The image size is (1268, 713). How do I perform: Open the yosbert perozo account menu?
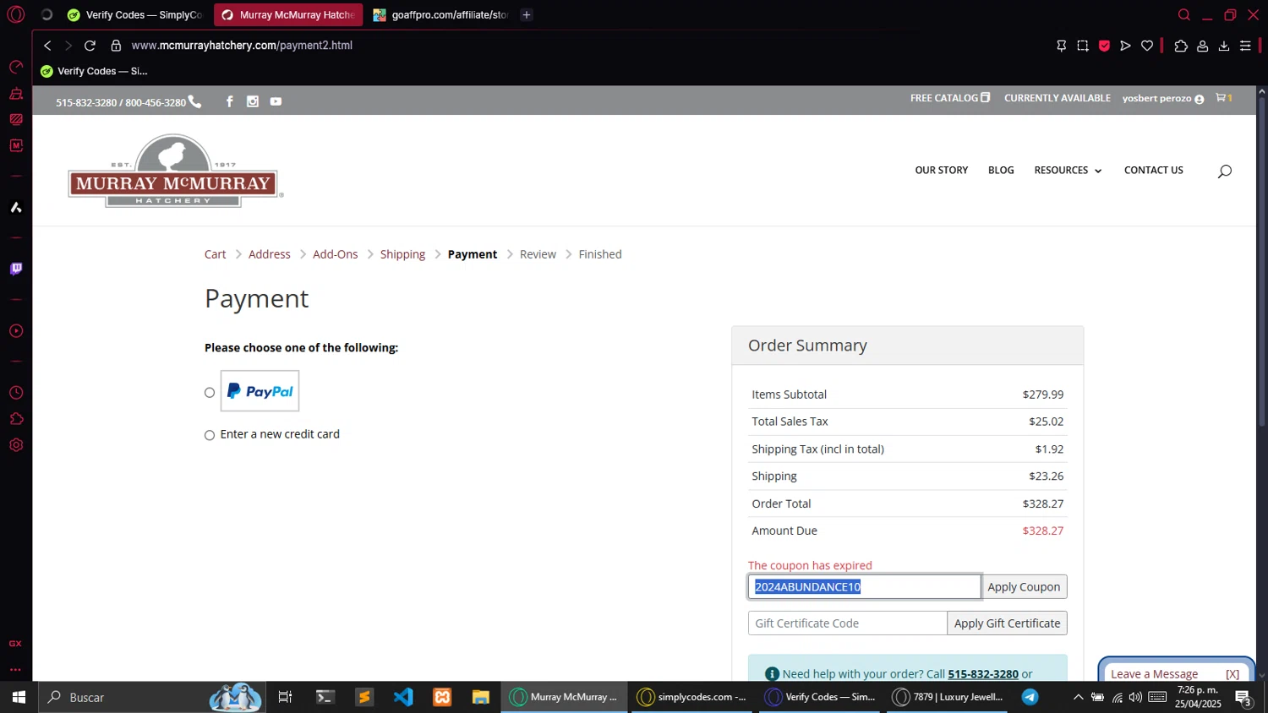(1162, 98)
